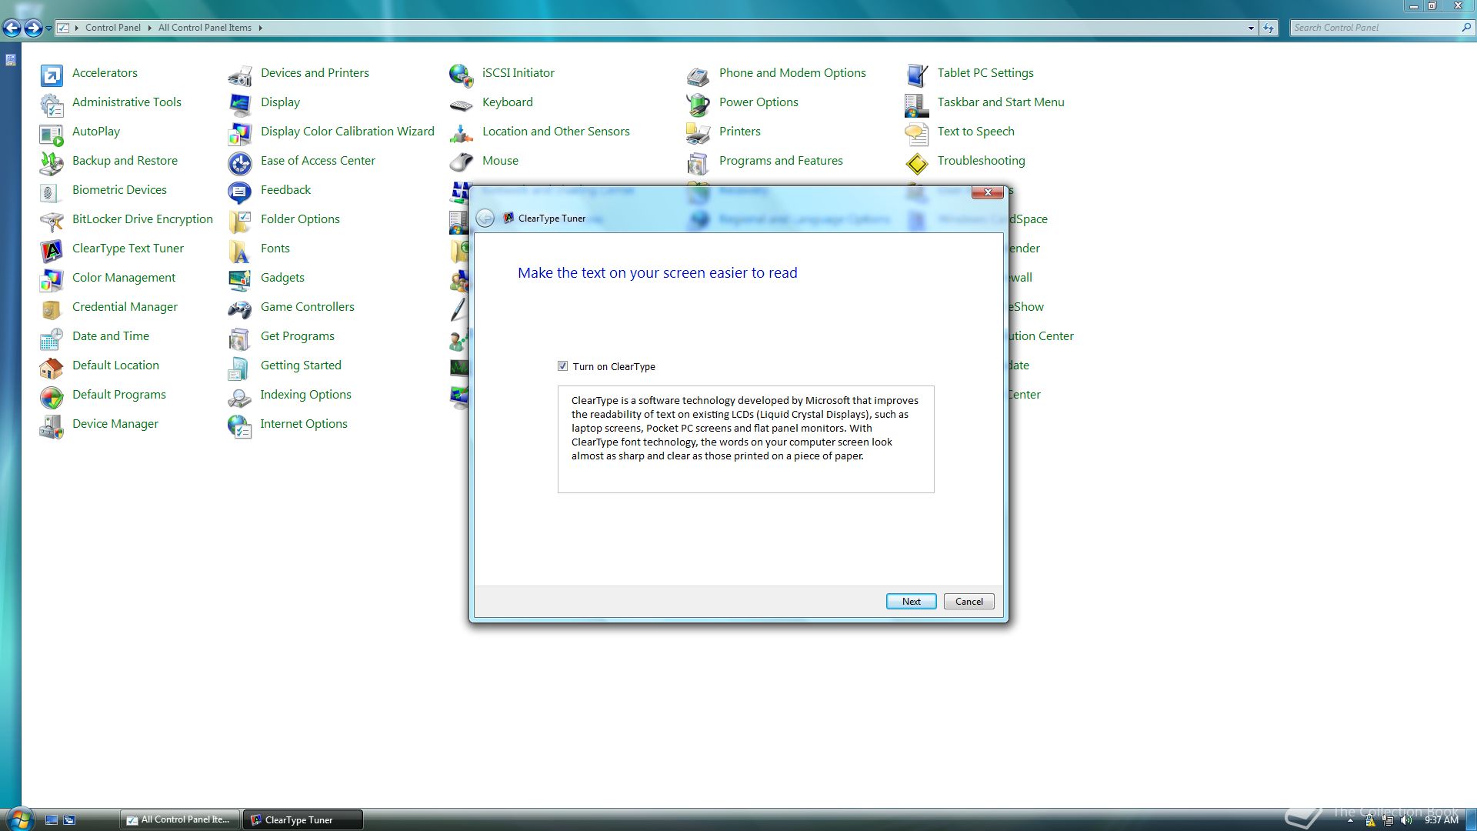Open the Devices and Printers icon
The image size is (1477, 831).
click(x=240, y=75)
